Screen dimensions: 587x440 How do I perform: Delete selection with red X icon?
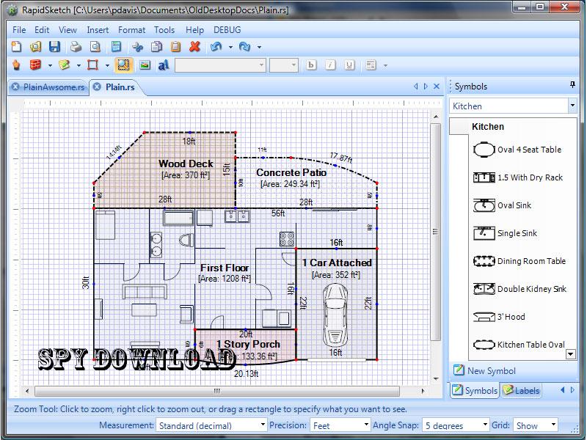[x=194, y=47]
